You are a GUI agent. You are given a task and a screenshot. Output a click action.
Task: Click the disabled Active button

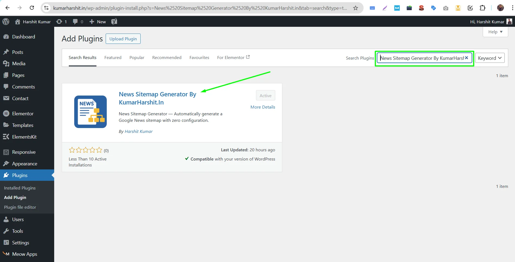[x=265, y=96]
